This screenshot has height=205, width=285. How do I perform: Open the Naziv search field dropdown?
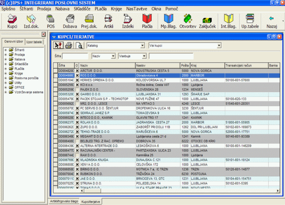point(113,56)
